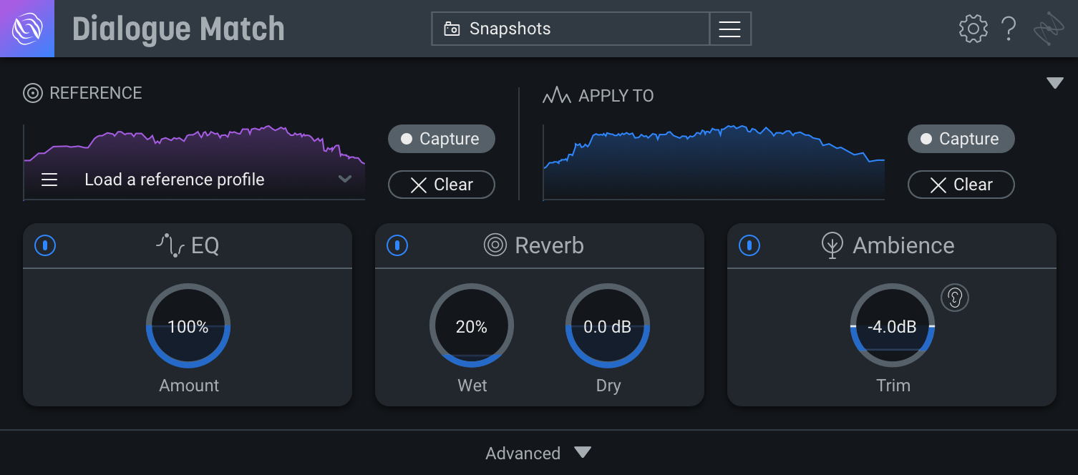Collapse the panel with the top-right triangle
The height and width of the screenshot is (475, 1078).
click(x=1055, y=83)
